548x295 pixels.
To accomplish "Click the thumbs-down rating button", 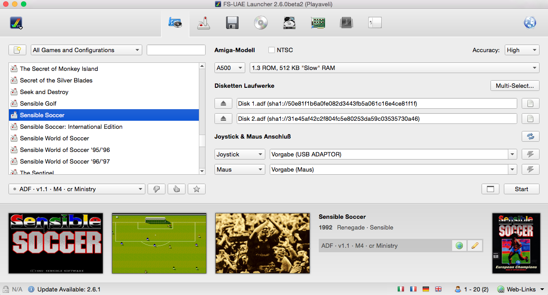I will click(x=157, y=189).
